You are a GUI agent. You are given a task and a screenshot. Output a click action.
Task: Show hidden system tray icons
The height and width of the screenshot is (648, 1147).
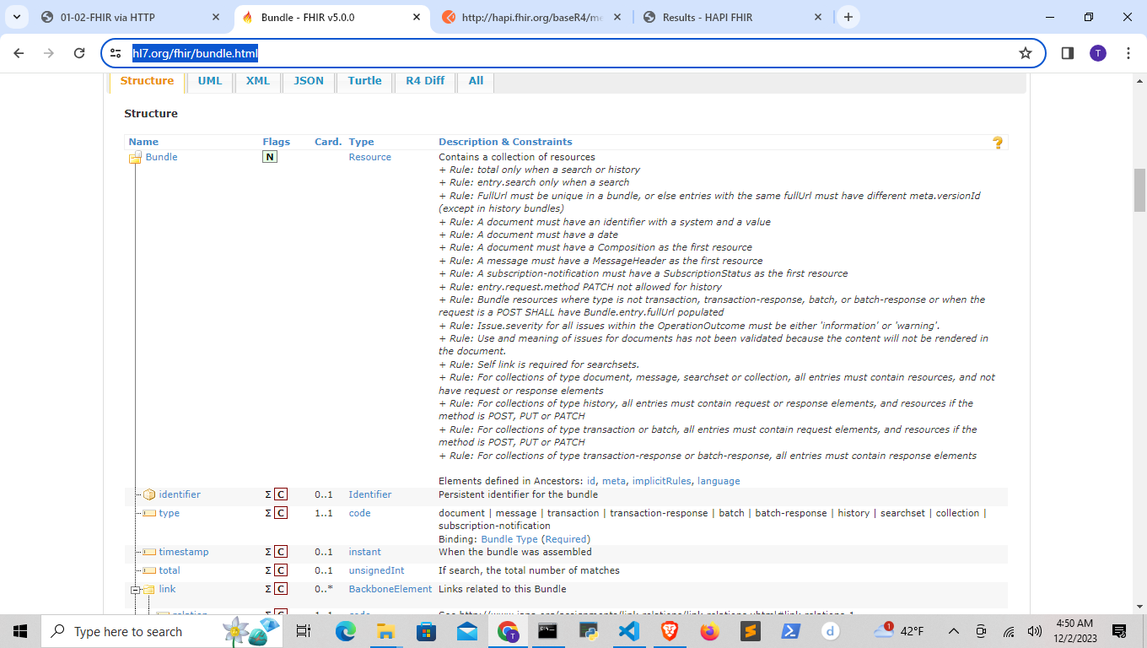(x=954, y=631)
